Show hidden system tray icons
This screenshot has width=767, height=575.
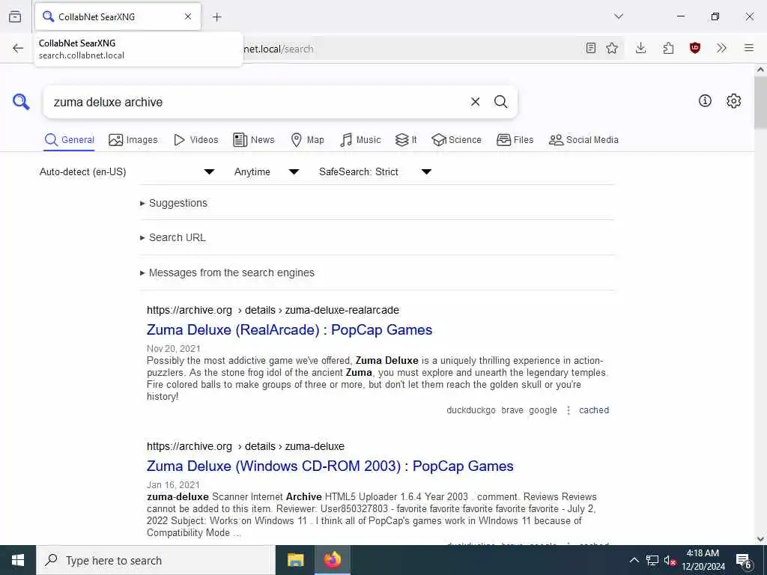pos(634,560)
